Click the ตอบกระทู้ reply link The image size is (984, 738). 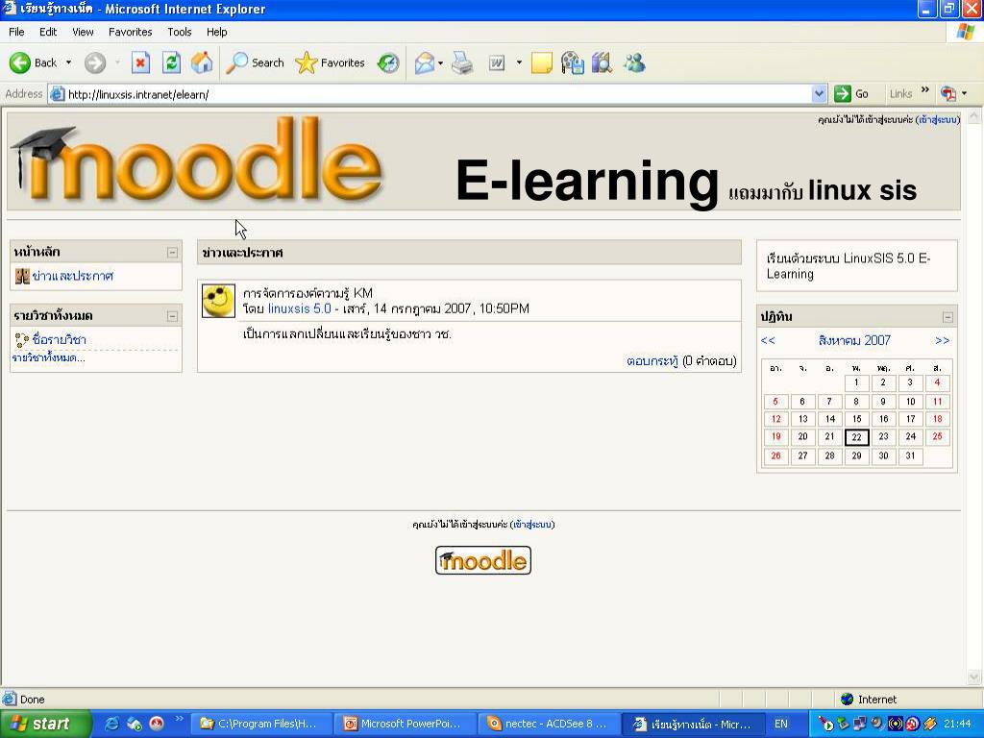coord(652,361)
